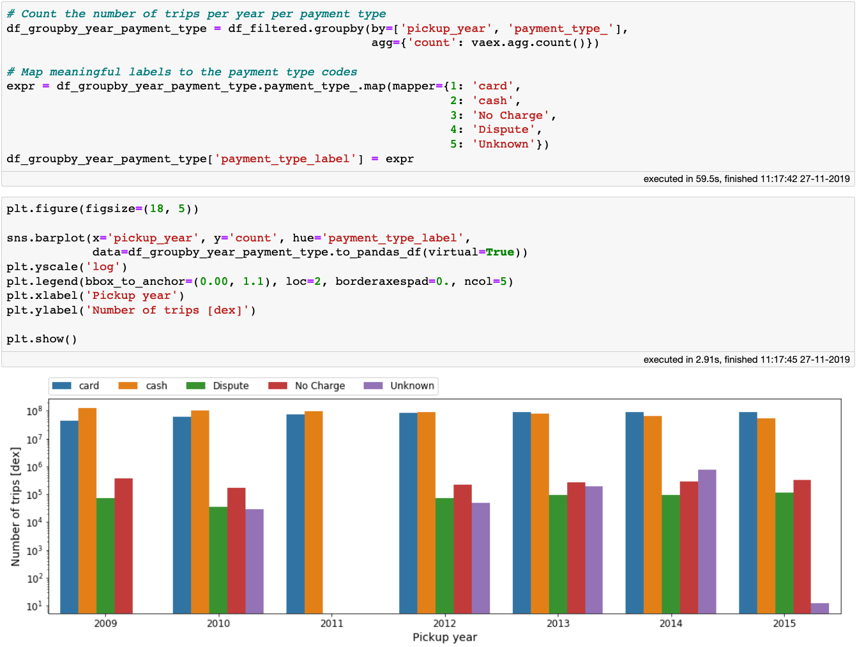Click the 2009 x-axis tick label
The height and width of the screenshot is (647, 857).
pyautogui.click(x=105, y=623)
